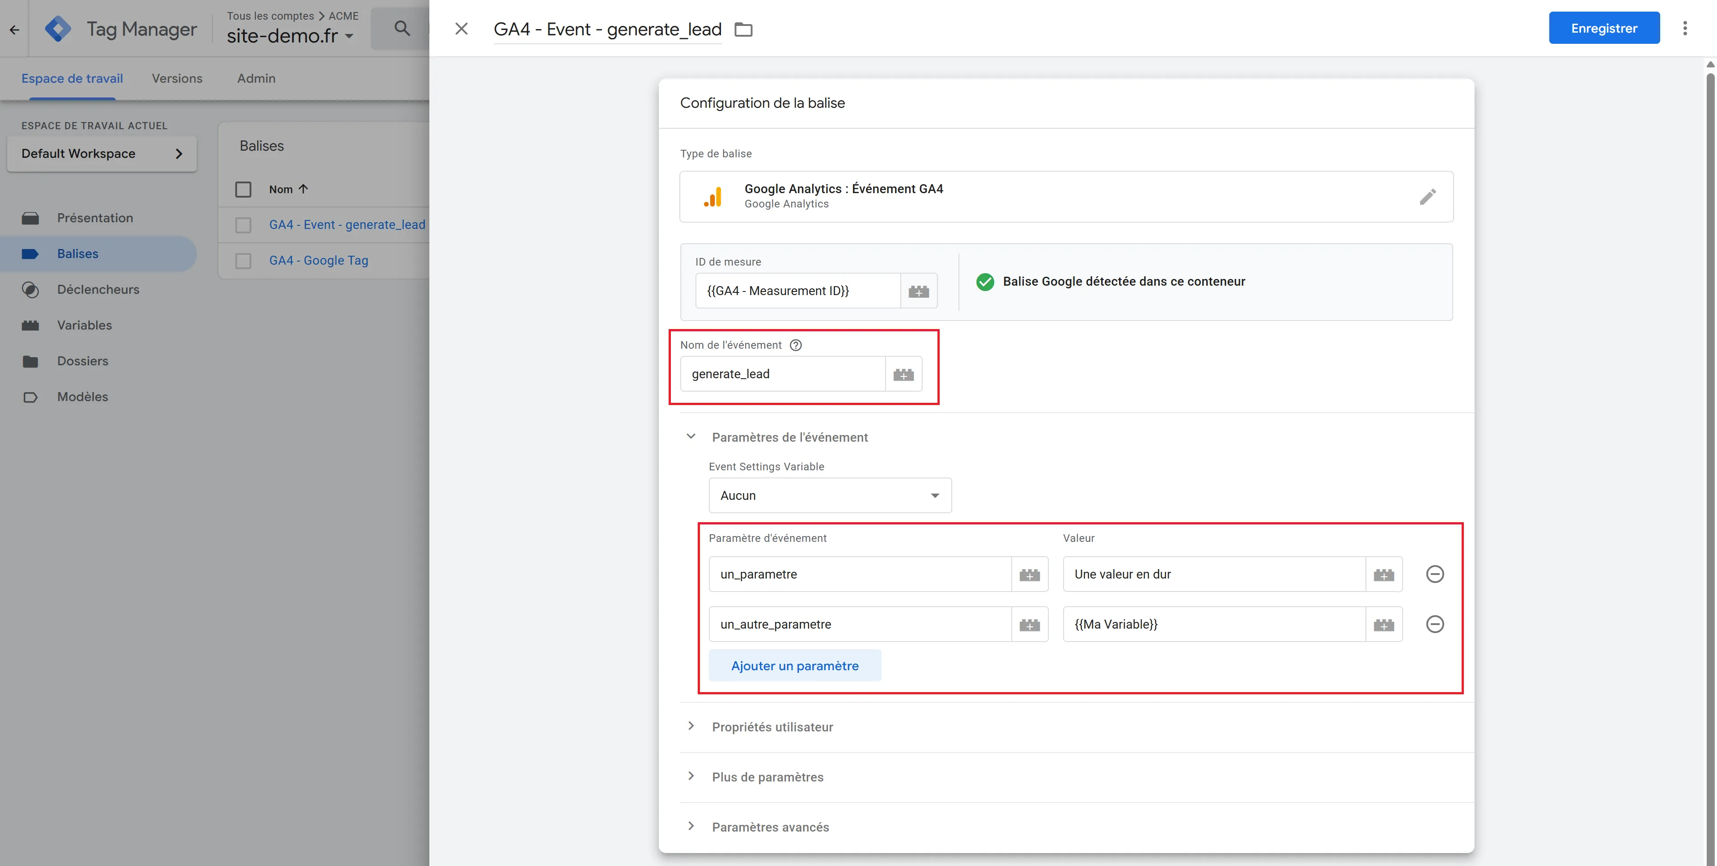Close the tag editor with X icon
Screen dimensions: 1717x866
point(461,29)
